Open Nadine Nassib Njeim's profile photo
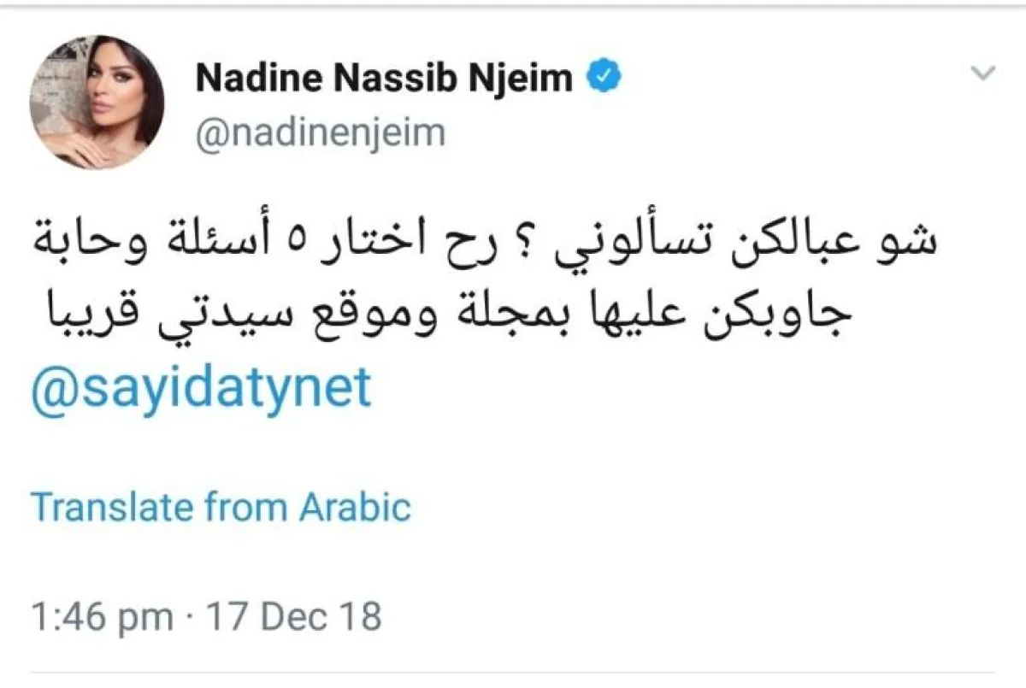The image size is (1026, 688). tap(97, 103)
